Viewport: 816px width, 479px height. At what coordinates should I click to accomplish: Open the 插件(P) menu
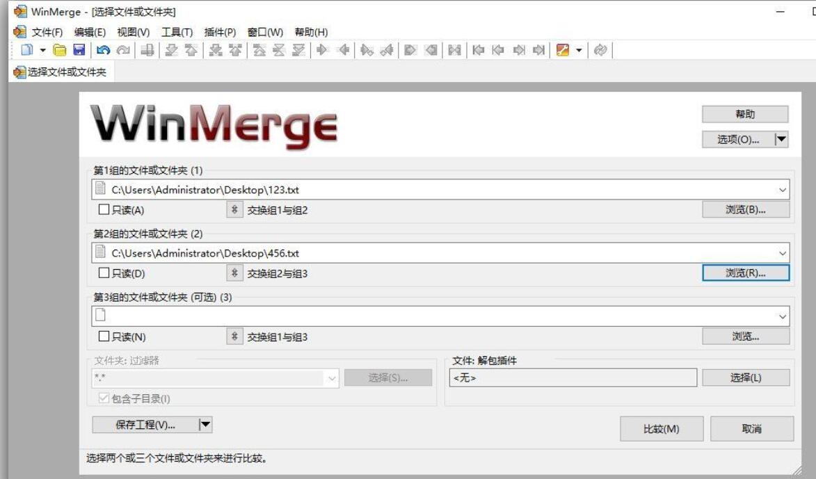coord(220,32)
